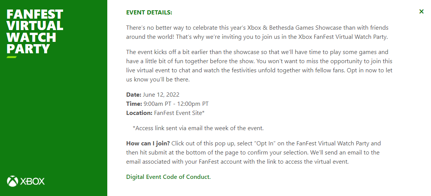Click the Xbox sphere logo icon
Viewport: 431px width, 196px height.
point(13,181)
